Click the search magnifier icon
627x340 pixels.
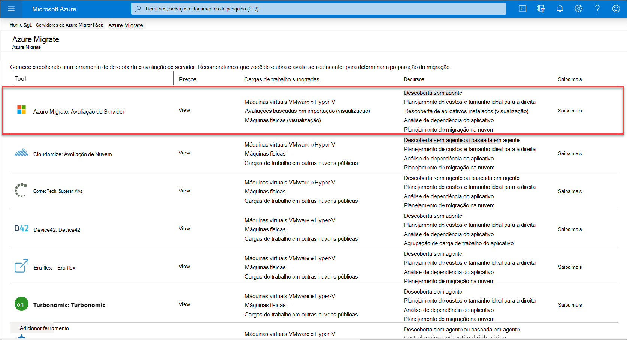138,9
